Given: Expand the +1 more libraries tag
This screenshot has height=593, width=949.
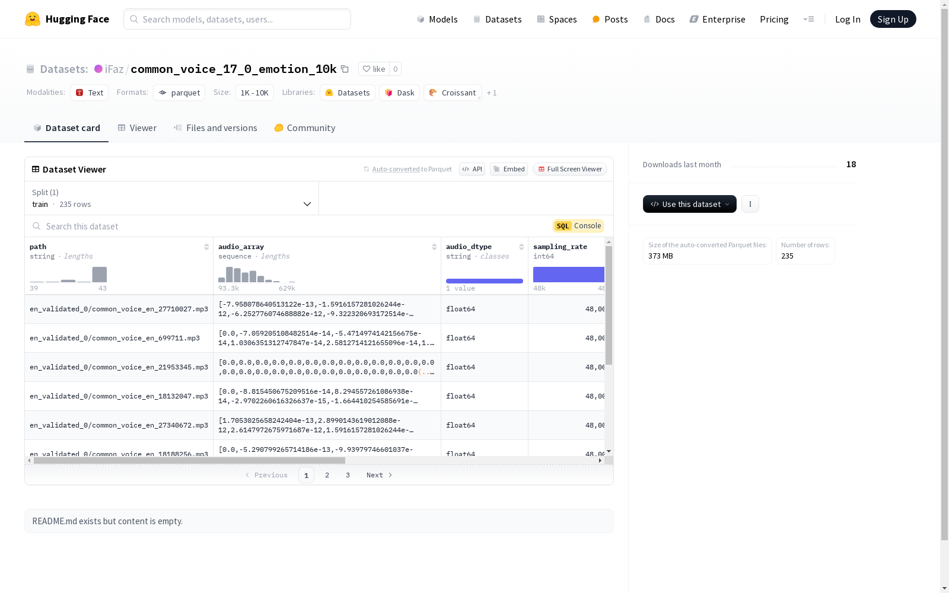Looking at the screenshot, I should coord(492,93).
